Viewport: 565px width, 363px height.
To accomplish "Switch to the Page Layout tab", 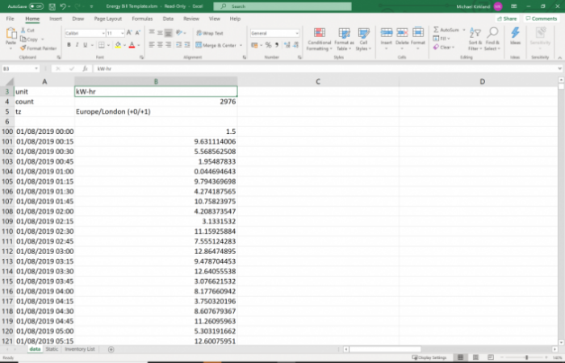I will coord(107,19).
